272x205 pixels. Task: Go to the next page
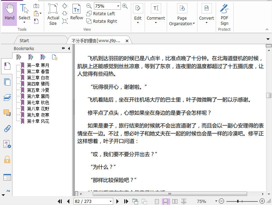(117, 201)
